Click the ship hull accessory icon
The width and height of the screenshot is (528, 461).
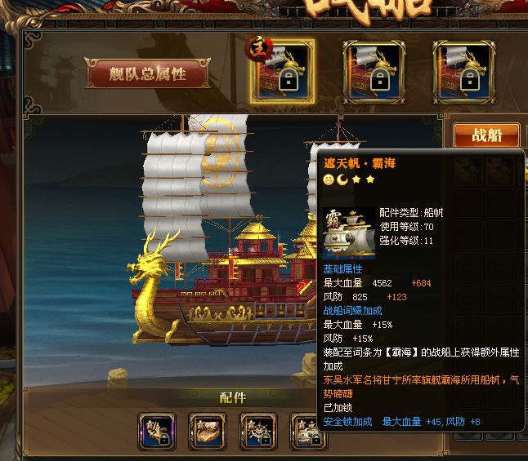tap(208, 432)
